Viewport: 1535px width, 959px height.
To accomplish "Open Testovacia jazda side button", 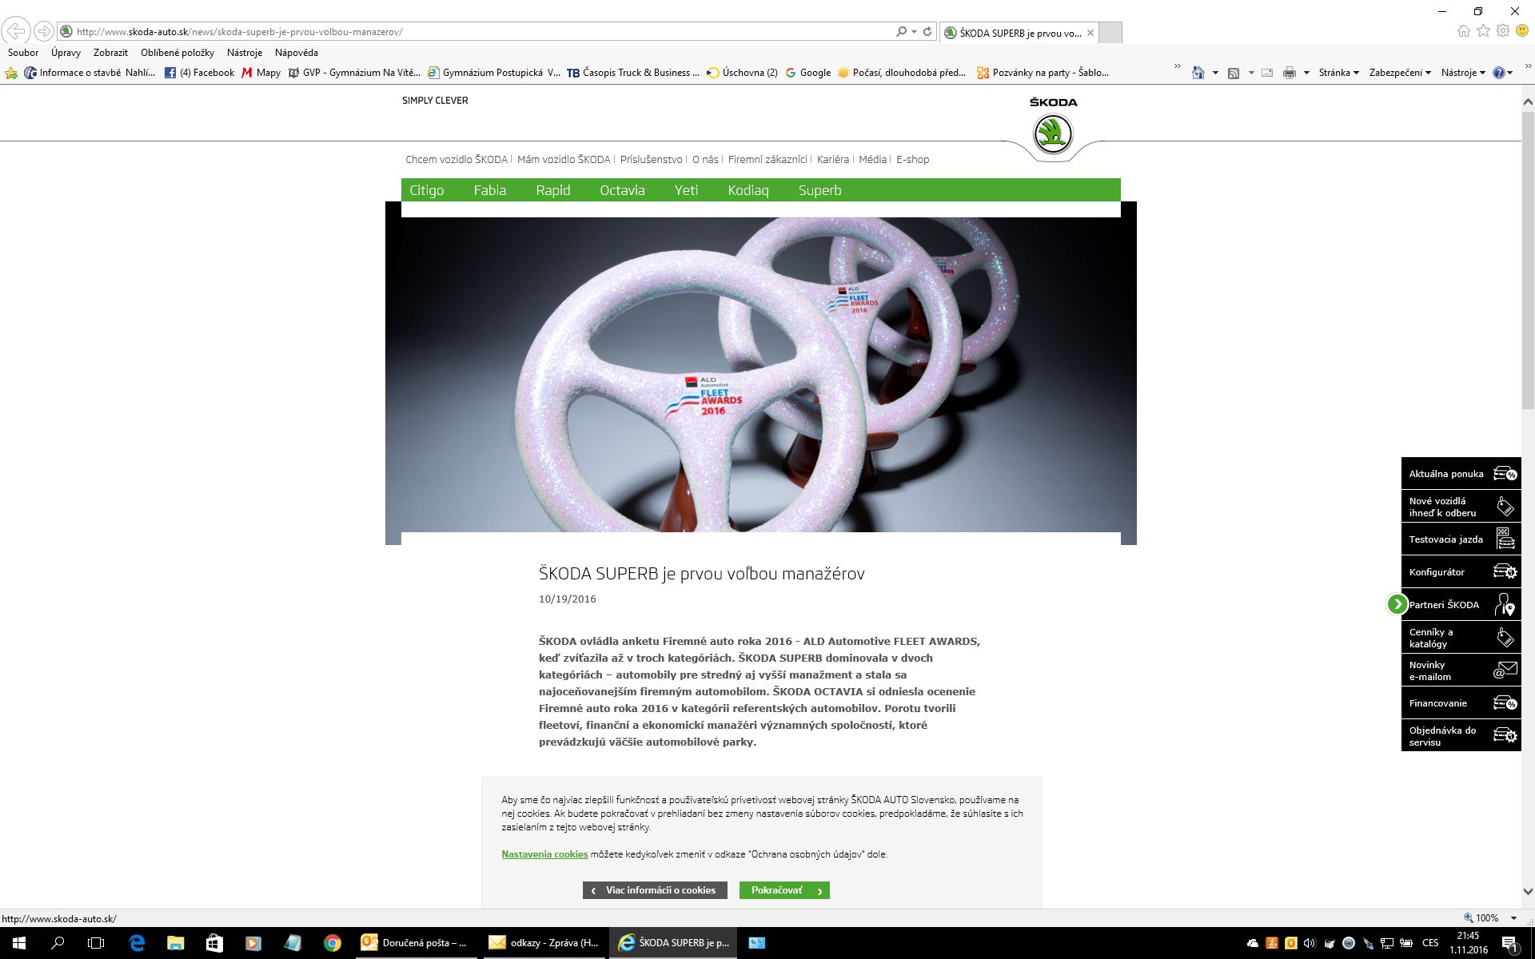I will coord(1461,539).
